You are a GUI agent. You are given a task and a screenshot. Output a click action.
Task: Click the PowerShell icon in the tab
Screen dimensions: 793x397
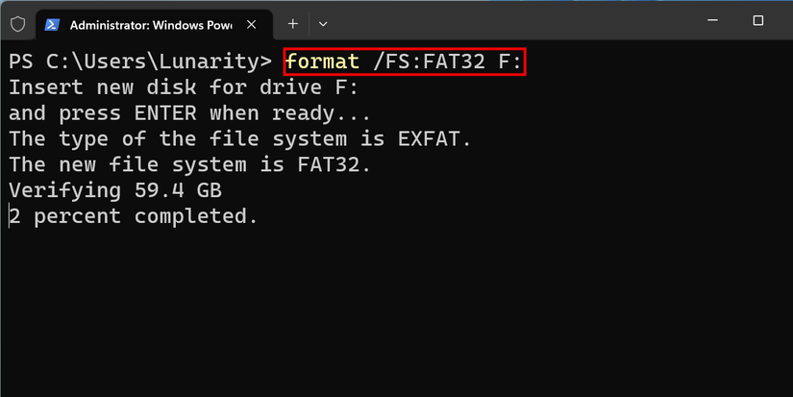(52, 22)
